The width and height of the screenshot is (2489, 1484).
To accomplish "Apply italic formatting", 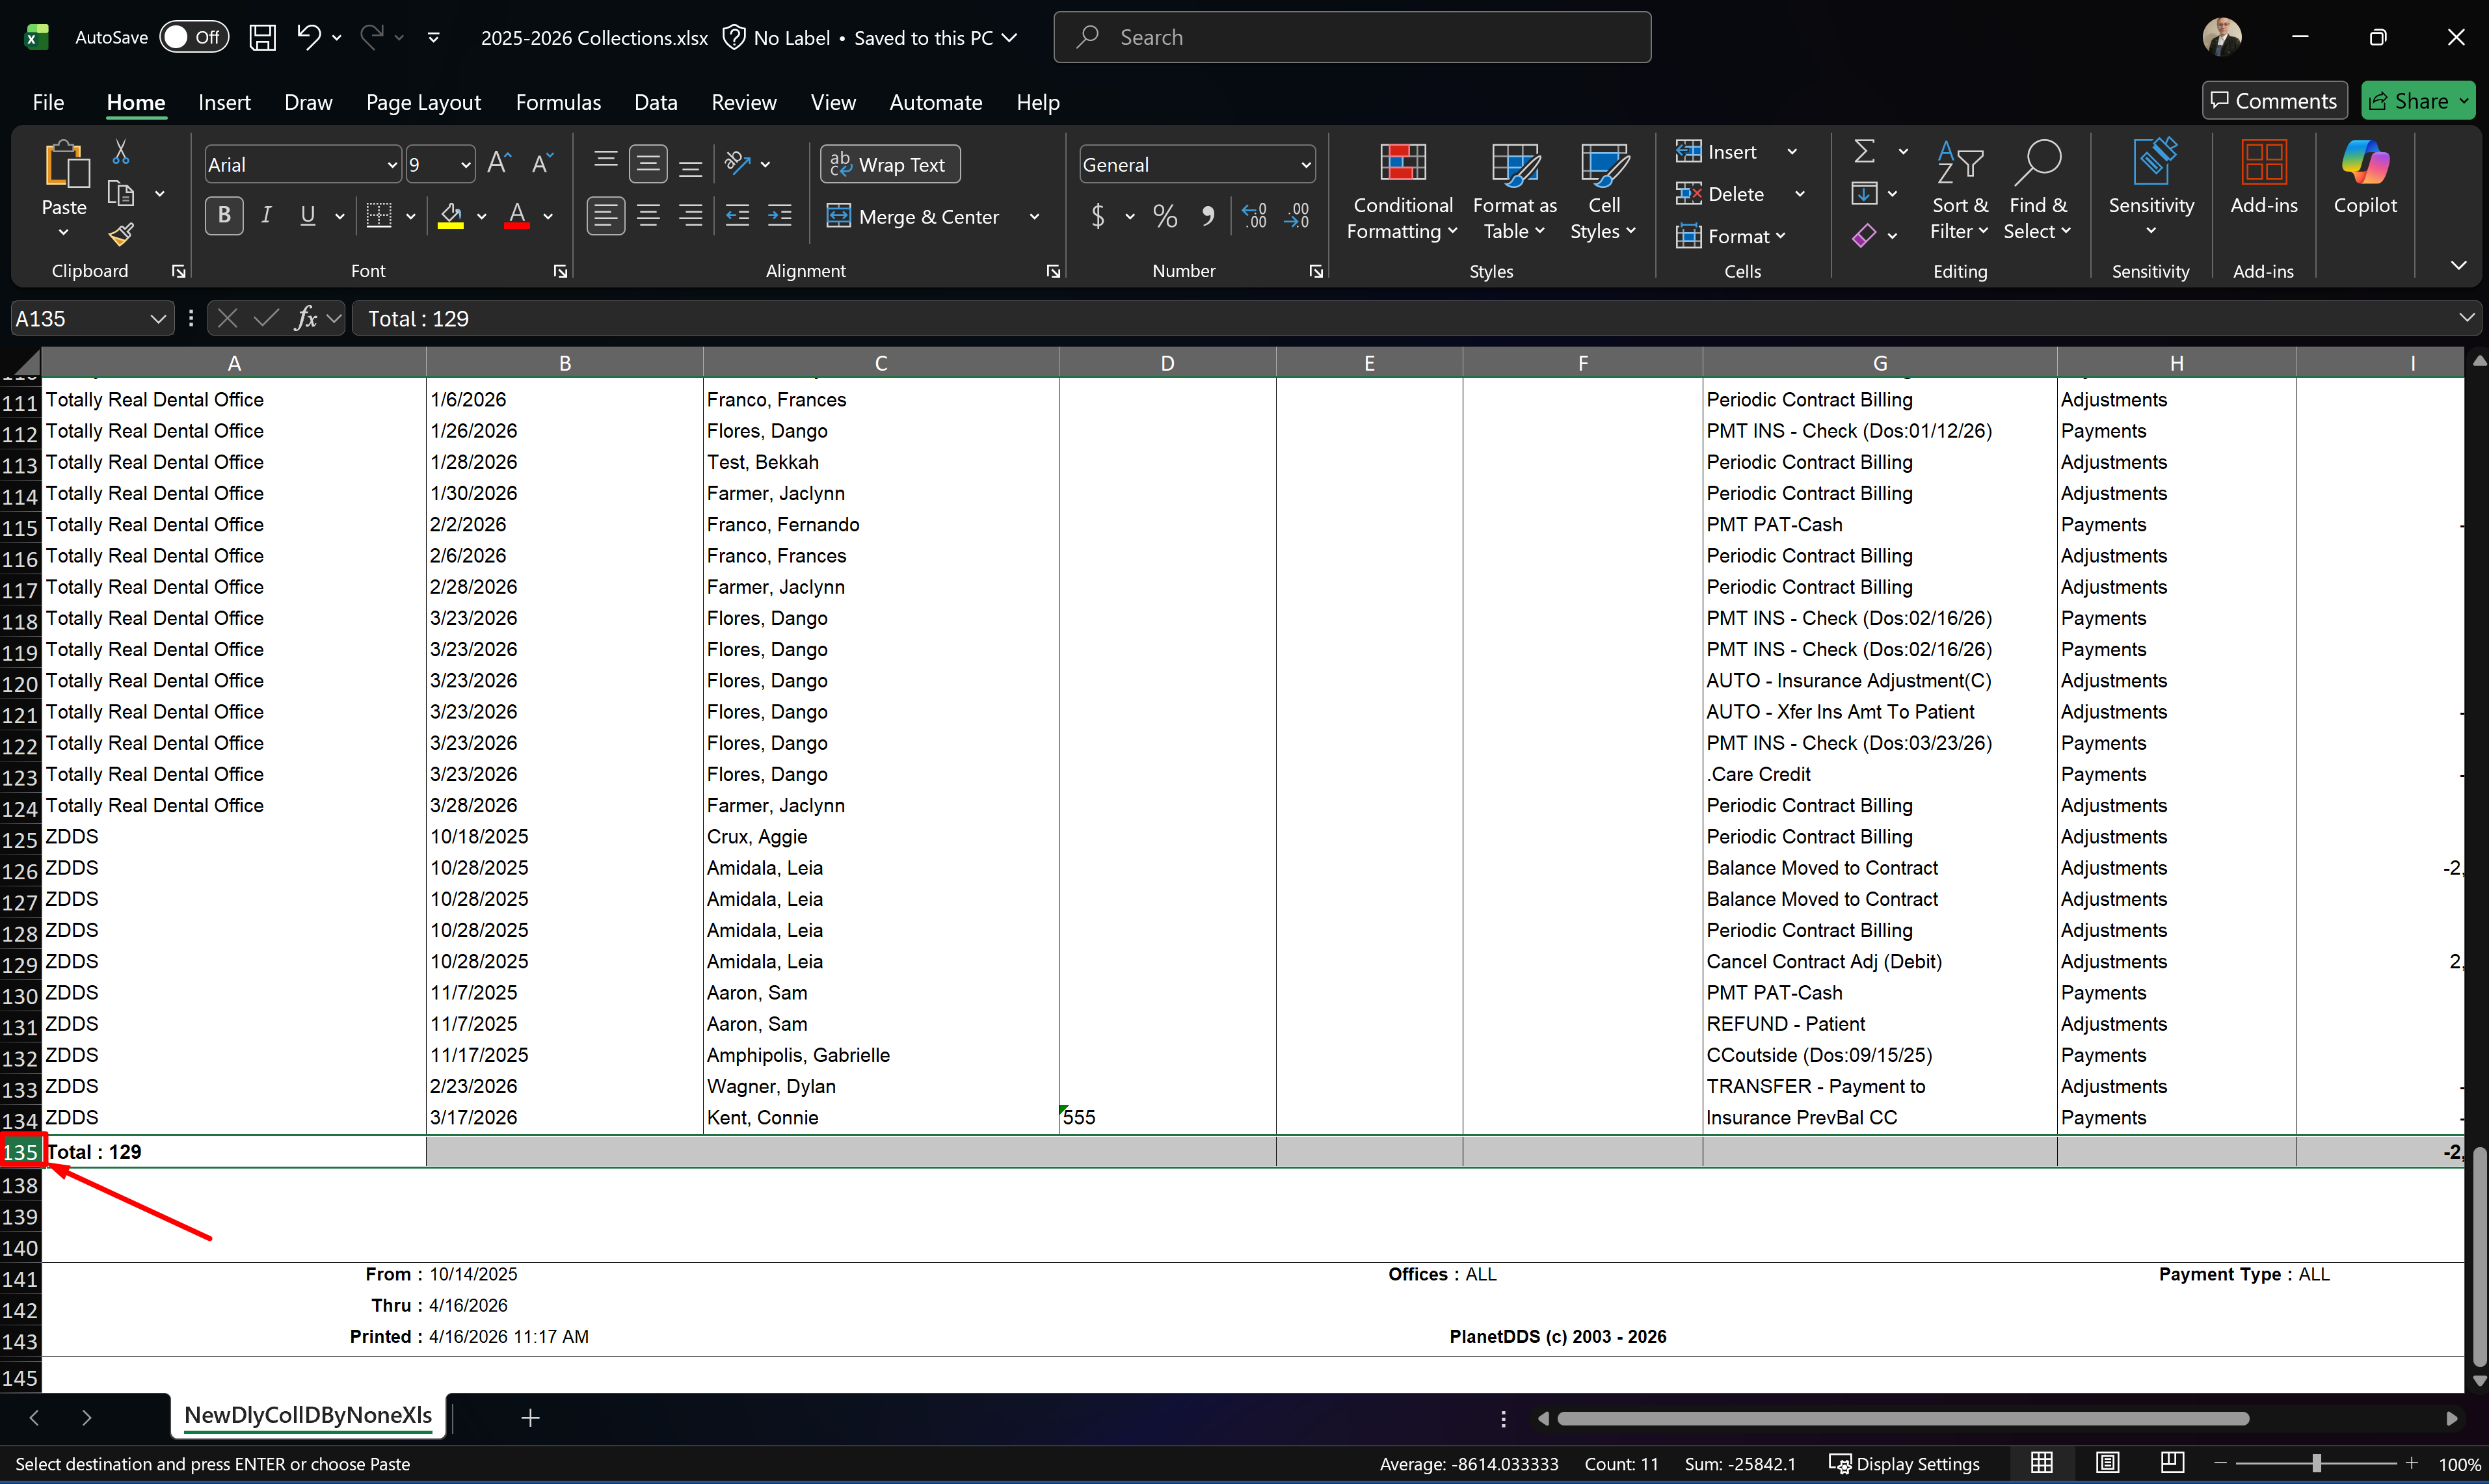I will 266,216.
